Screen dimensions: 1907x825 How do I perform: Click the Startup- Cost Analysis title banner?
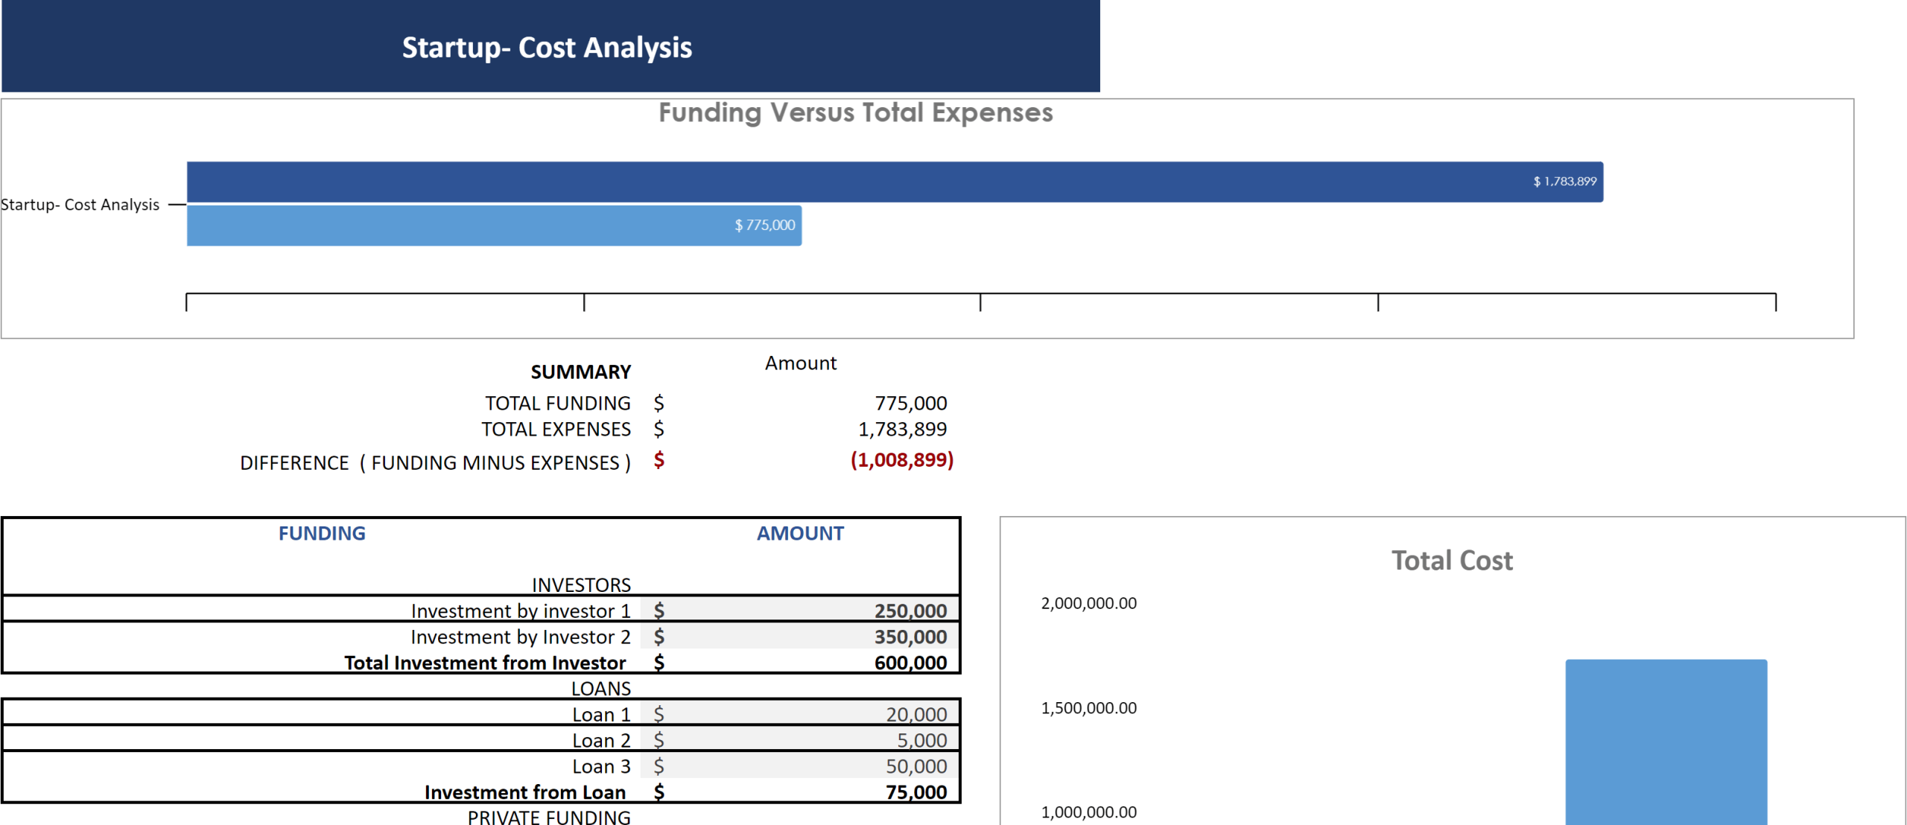[x=548, y=48]
